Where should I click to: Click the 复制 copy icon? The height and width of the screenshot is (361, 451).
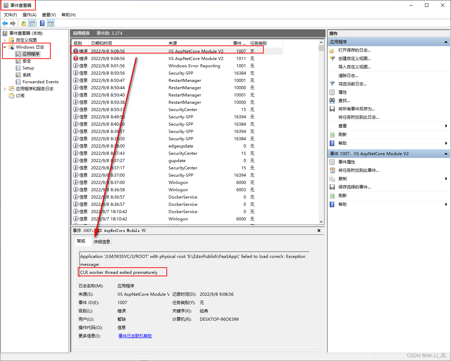tap(332, 179)
